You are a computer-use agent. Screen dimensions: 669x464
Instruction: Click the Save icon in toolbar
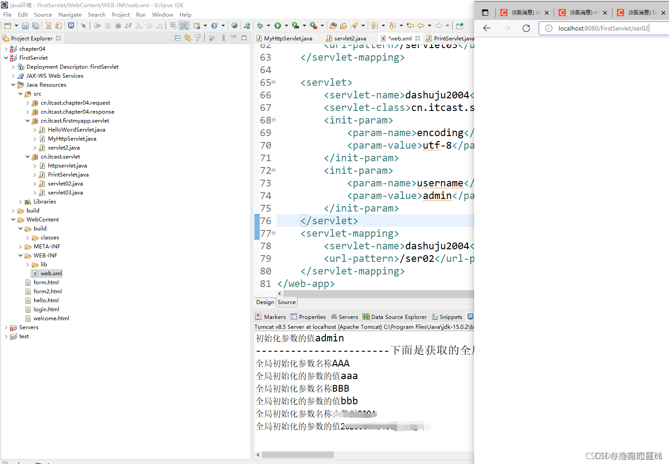25,26
